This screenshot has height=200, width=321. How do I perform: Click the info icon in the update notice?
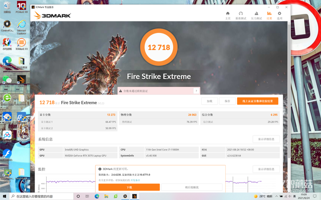pyautogui.click(x=100, y=169)
